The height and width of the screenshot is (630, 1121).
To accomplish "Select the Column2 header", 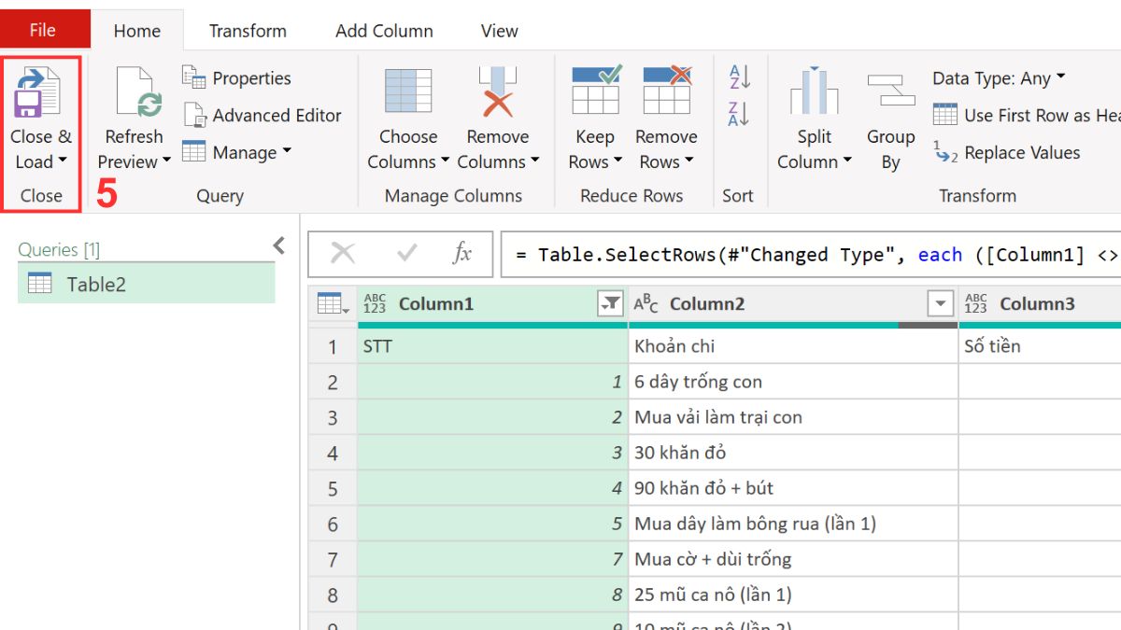I will 793,304.
